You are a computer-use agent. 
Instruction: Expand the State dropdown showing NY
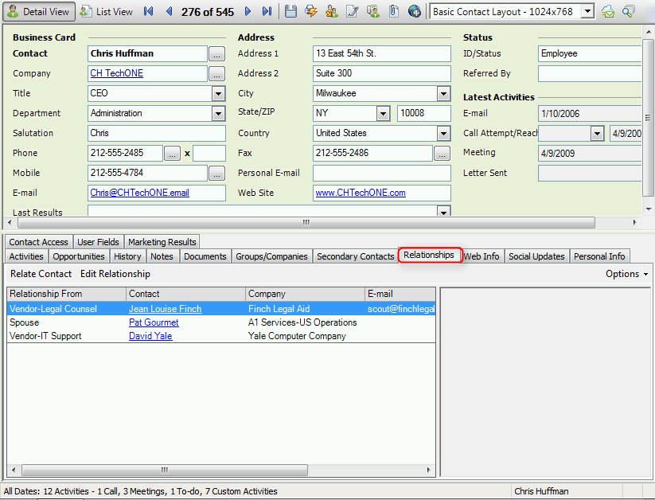tap(383, 113)
